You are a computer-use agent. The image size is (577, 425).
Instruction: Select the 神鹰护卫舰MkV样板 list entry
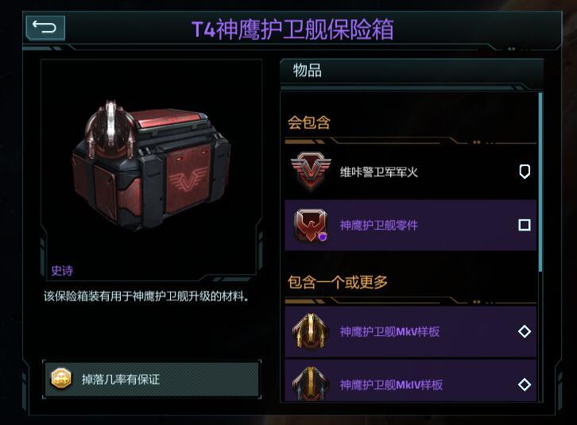tap(411, 331)
